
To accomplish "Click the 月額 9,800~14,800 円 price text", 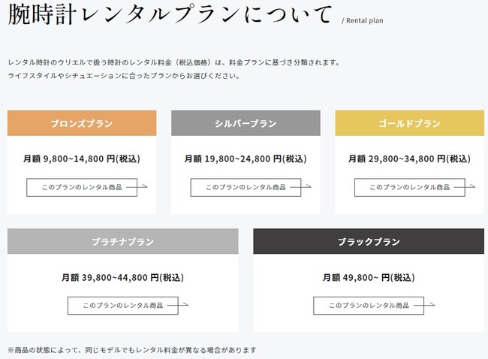I will (x=82, y=159).
